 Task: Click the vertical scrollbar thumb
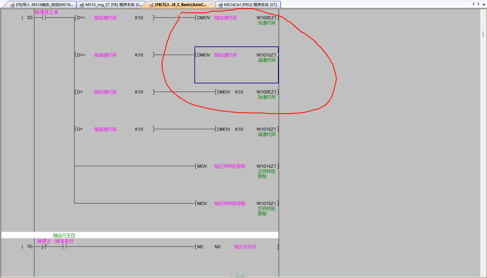tap(483, 34)
